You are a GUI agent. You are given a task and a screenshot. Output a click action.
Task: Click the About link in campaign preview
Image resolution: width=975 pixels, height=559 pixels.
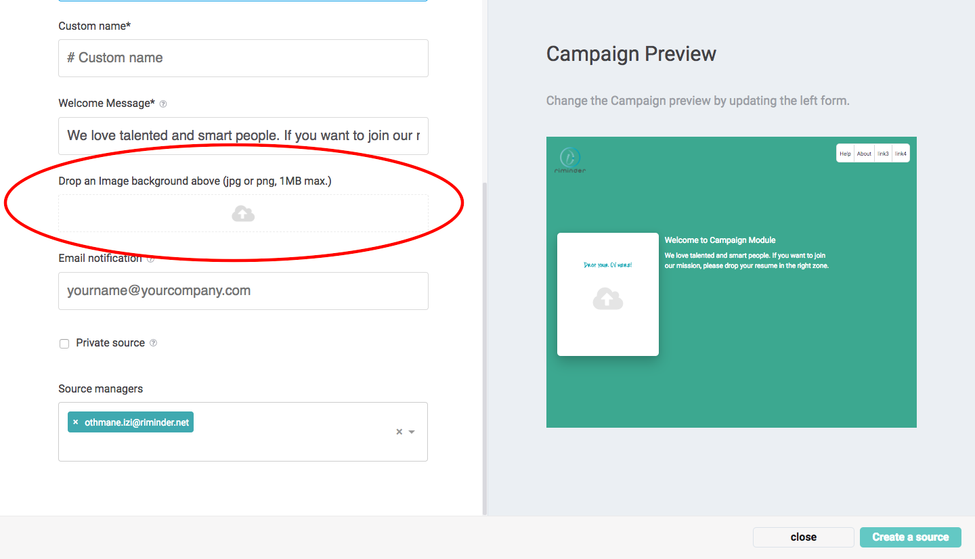pyautogui.click(x=865, y=154)
